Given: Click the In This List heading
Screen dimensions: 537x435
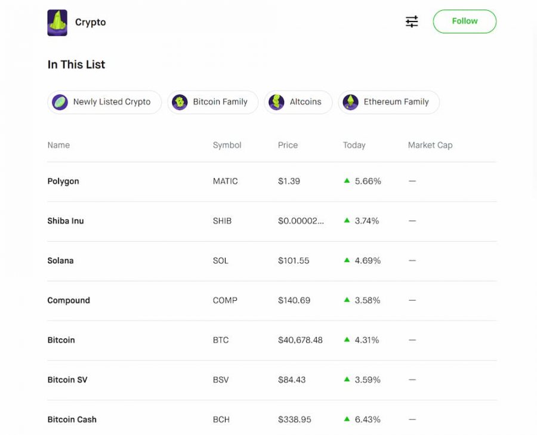Looking at the screenshot, I should tap(76, 64).
